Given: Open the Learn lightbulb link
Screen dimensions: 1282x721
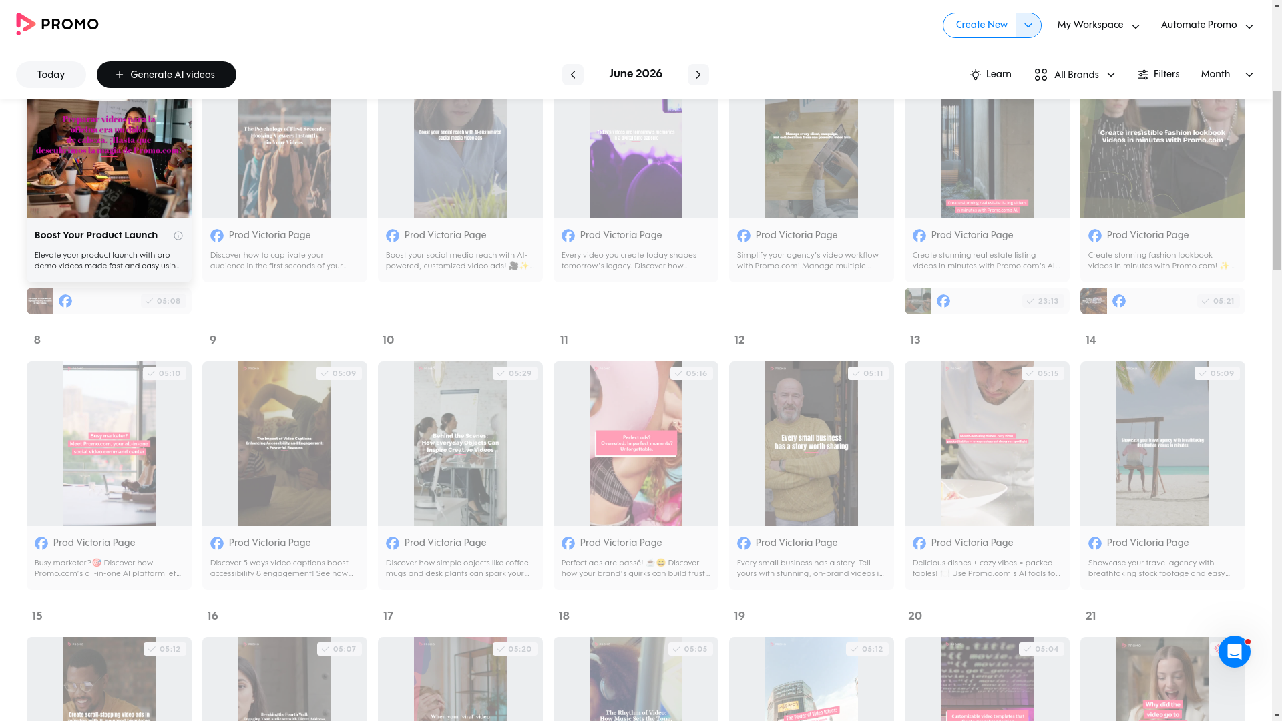Looking at the screenshot, I should (x=991, y=75).
